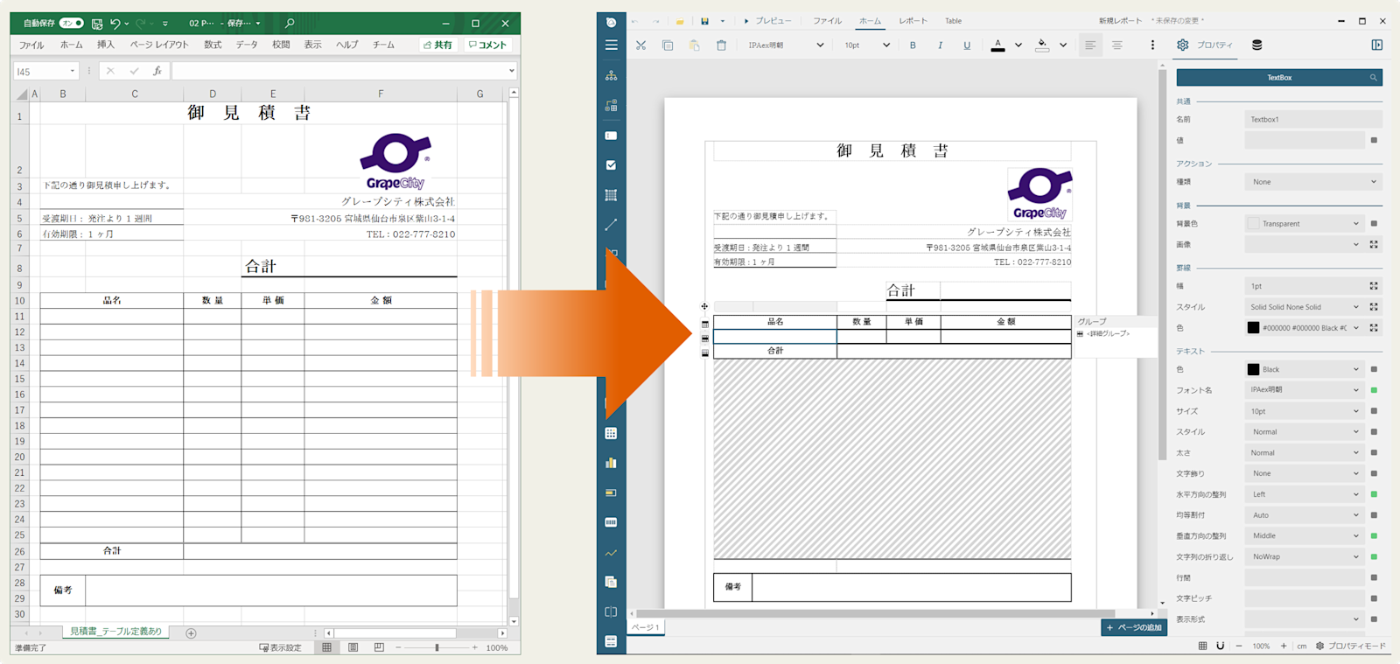
Task: Open the three-dot overflow menu in toolbar
Action: click(1152, 45)
